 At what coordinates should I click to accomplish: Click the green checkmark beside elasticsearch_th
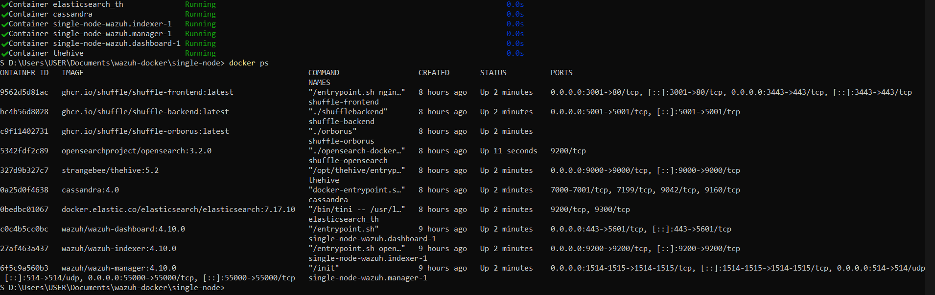point(4,5)
